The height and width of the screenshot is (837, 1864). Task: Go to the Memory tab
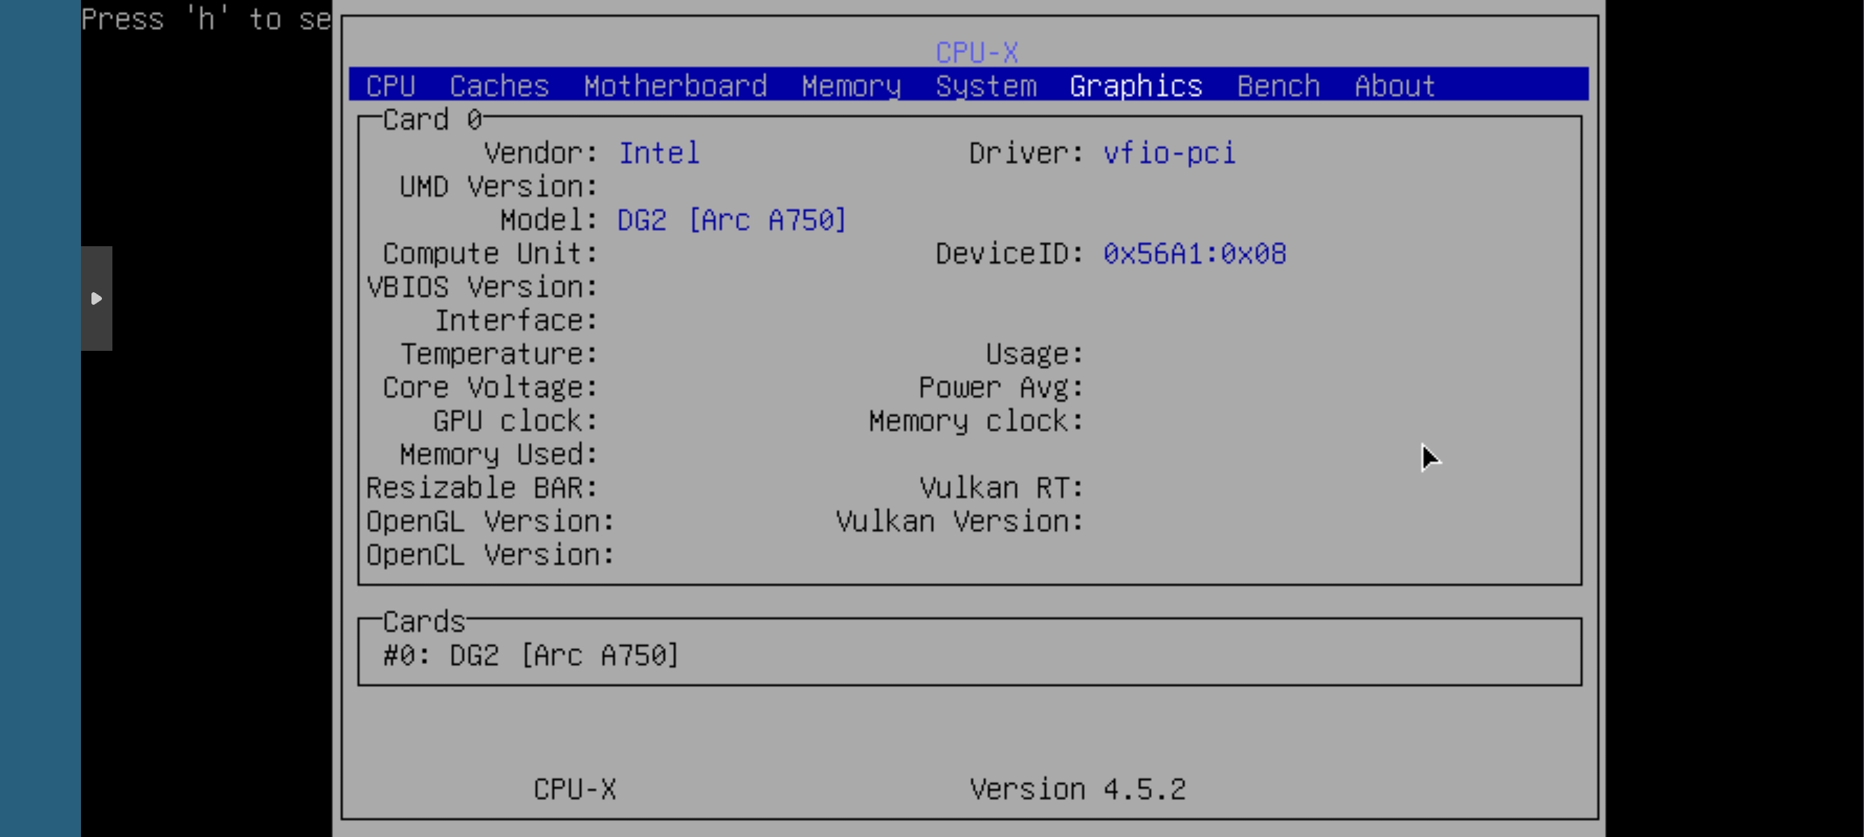click(851, 86)
